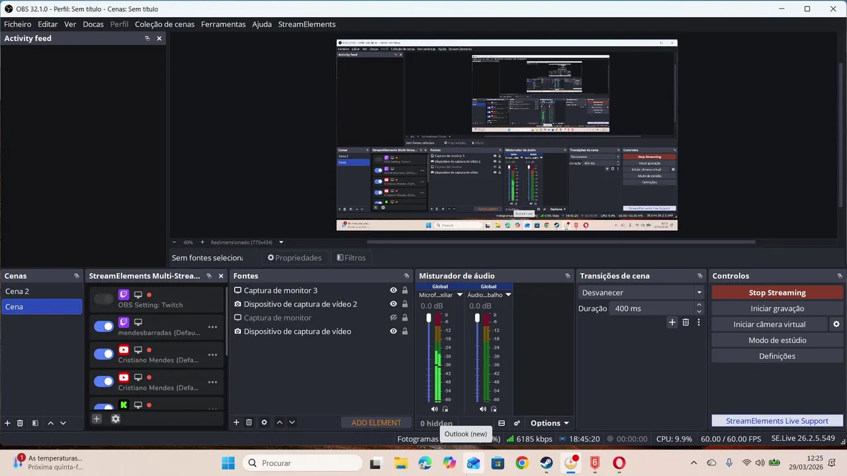Open Coleção de cenas menu
847x476 pixels.
click(x=165, y=24)
